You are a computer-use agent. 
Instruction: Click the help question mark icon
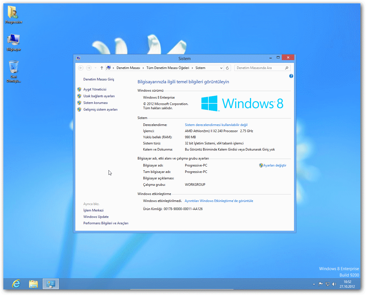[291, 76]
